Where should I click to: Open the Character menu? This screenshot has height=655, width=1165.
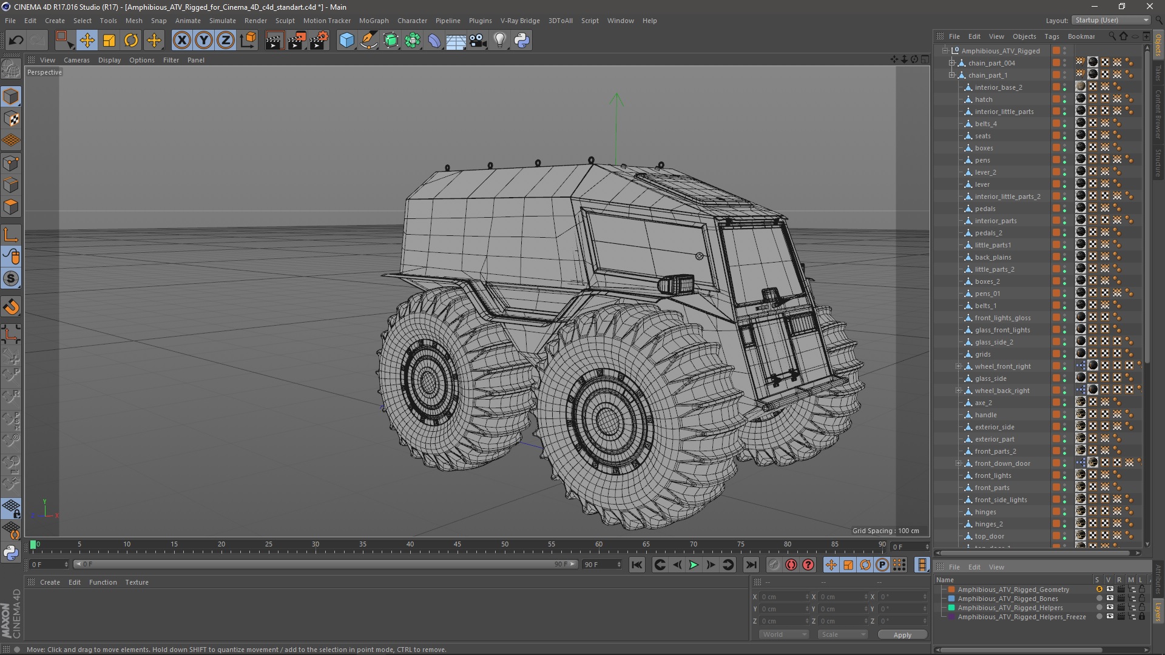pos(412,21)
